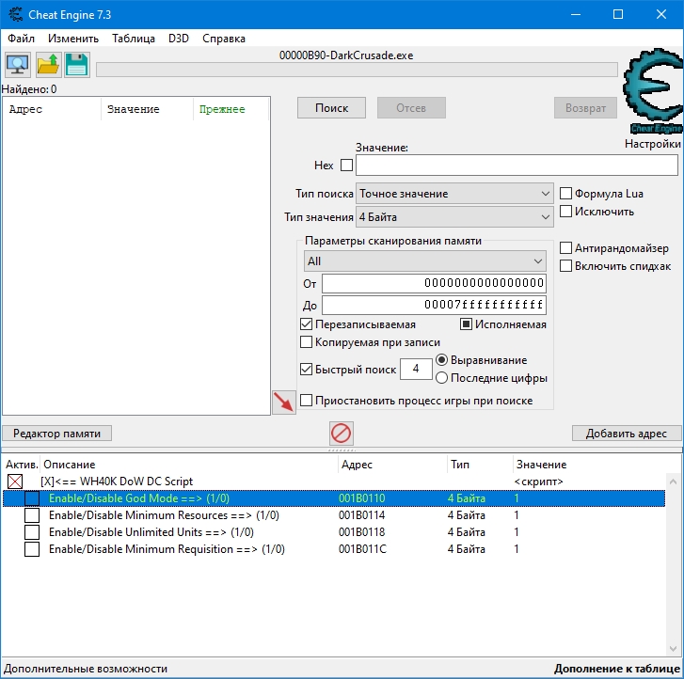Screen dimensions: 684x679
Task: Open the Тип значения dropdown
Action: 454,216
